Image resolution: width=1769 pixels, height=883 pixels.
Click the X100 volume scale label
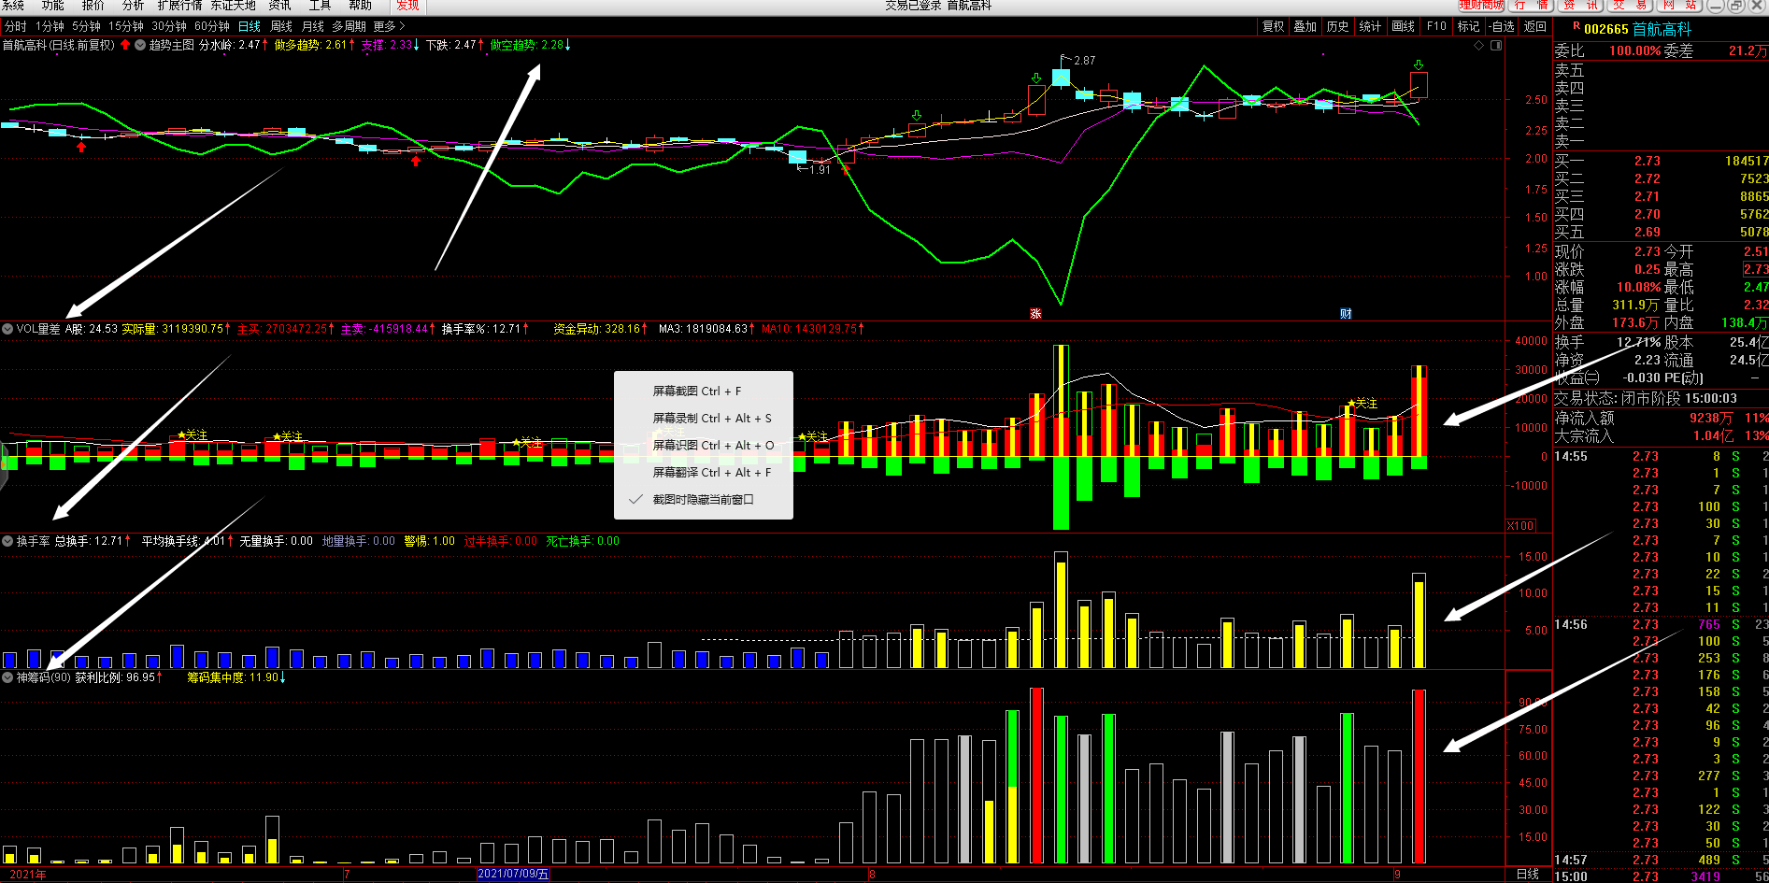pyautogui.click(x=1521, y=526)
